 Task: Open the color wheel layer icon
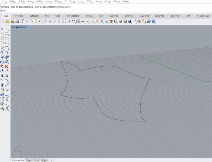(116, 21)
